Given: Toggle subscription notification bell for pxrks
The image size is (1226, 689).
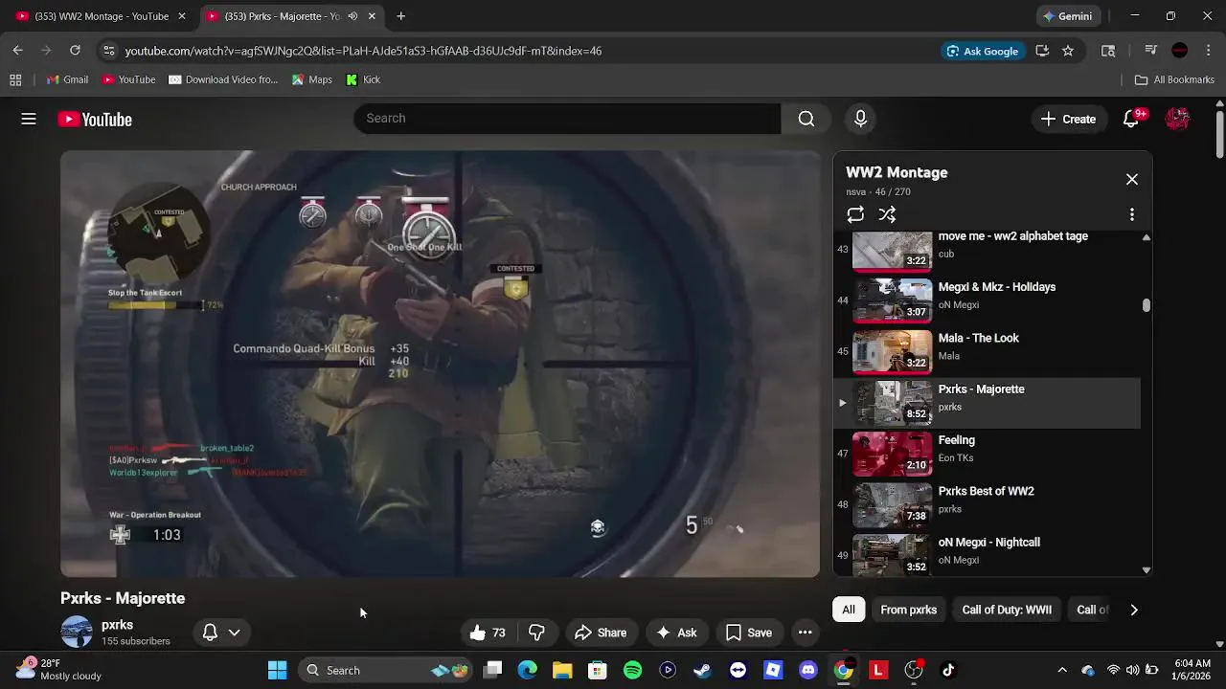Looking at the screenshot, I should click(210, 633).
